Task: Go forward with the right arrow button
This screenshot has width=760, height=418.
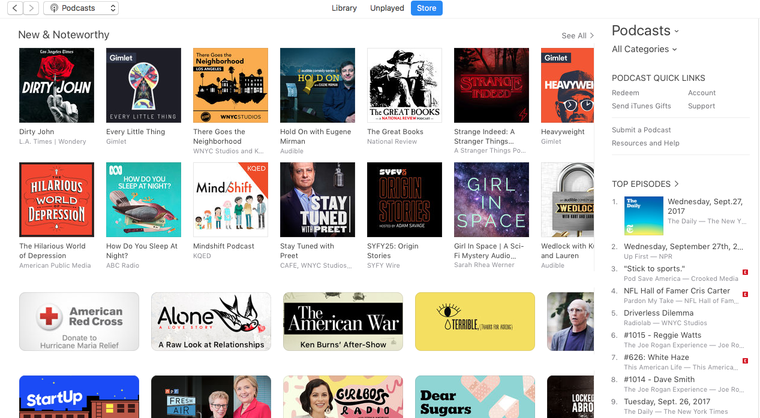Action: tap(31, 8)
